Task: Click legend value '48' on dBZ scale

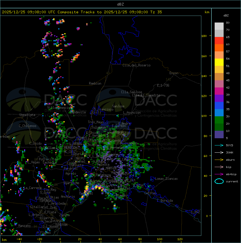Action: pos(228,73)
